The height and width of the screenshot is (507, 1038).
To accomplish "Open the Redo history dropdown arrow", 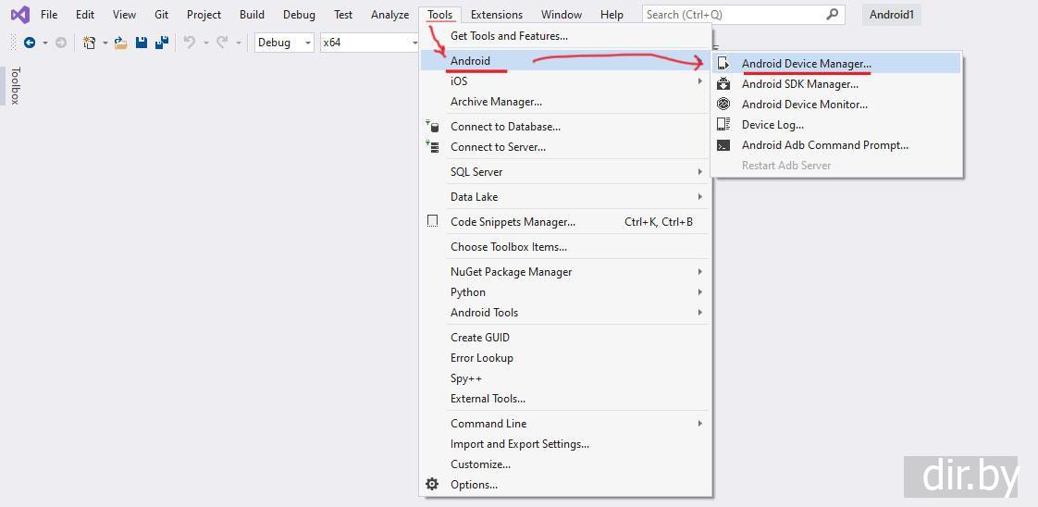I will tap(239, 43).
